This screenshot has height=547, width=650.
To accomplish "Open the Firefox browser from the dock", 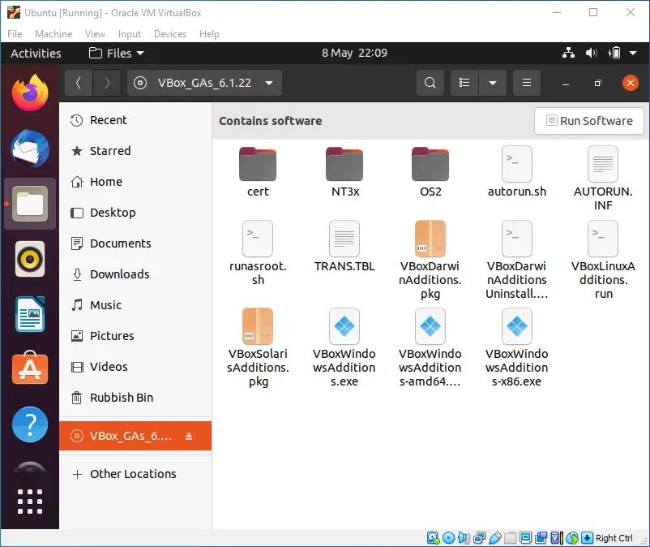I will 30,93.
